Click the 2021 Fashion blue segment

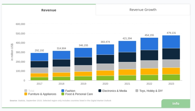[127, 47]
